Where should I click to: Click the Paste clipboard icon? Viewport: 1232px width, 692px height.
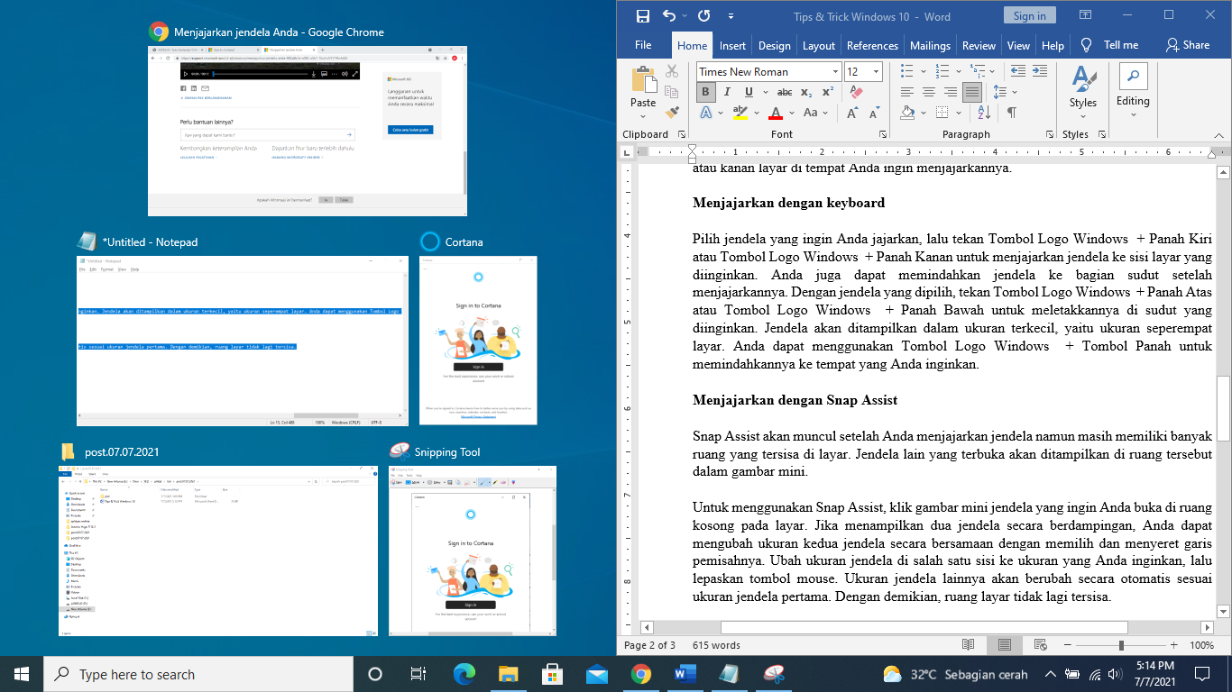click(643, 81)
